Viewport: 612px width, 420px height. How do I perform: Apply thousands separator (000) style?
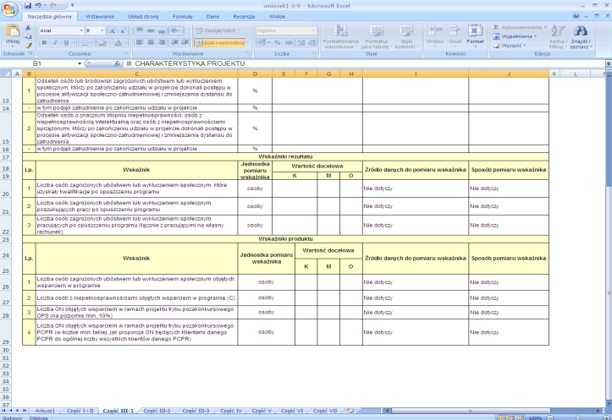[x=289, y=42]
